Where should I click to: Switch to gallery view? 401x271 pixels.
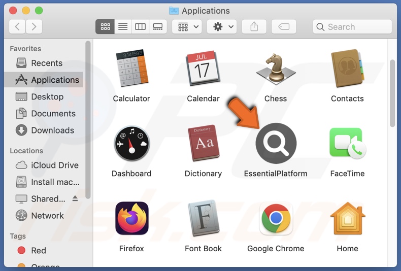158,26
